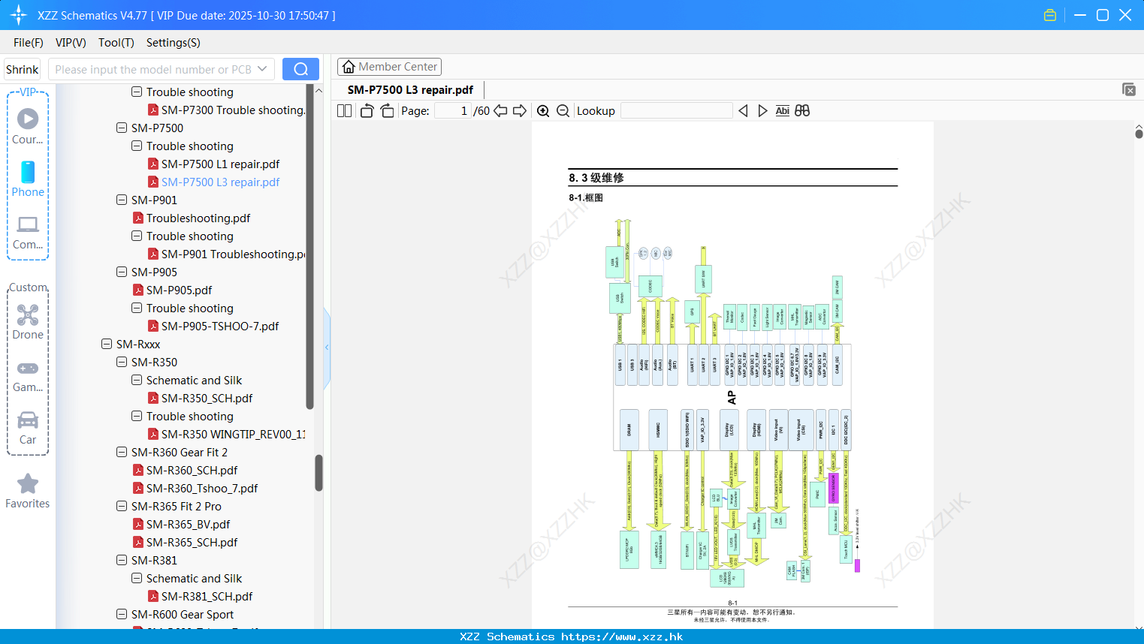This screenshot has width=1144, height=644.
Task: Click the Shrink button
Action: (x=23, y=69)
